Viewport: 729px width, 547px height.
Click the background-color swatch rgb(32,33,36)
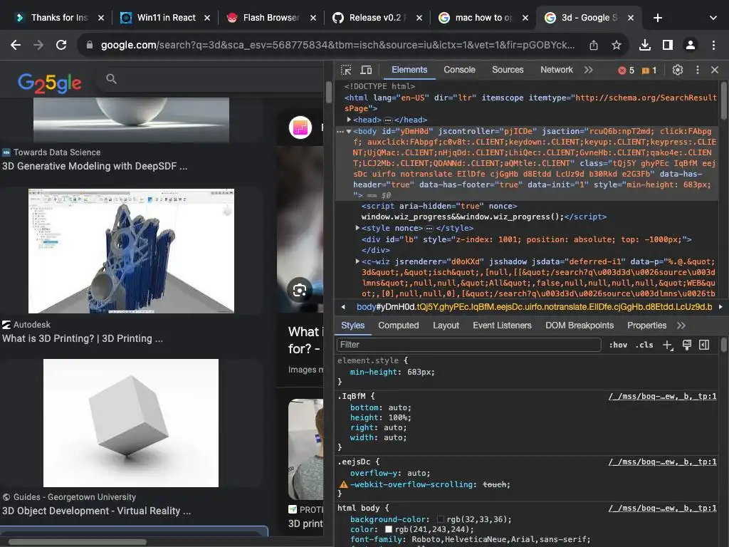click(440, 519)
